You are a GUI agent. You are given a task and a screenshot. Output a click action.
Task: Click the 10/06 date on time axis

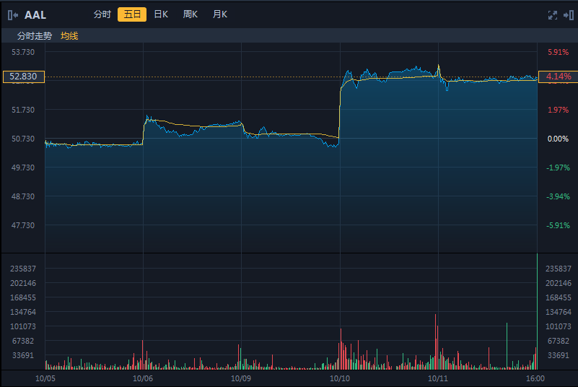(x=143, y=378)
